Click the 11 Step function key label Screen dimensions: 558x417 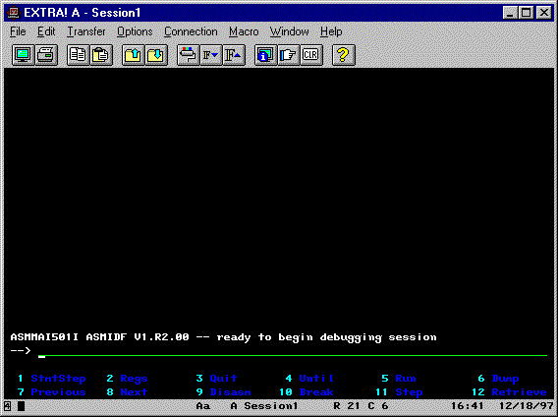(x=399, y=392)
